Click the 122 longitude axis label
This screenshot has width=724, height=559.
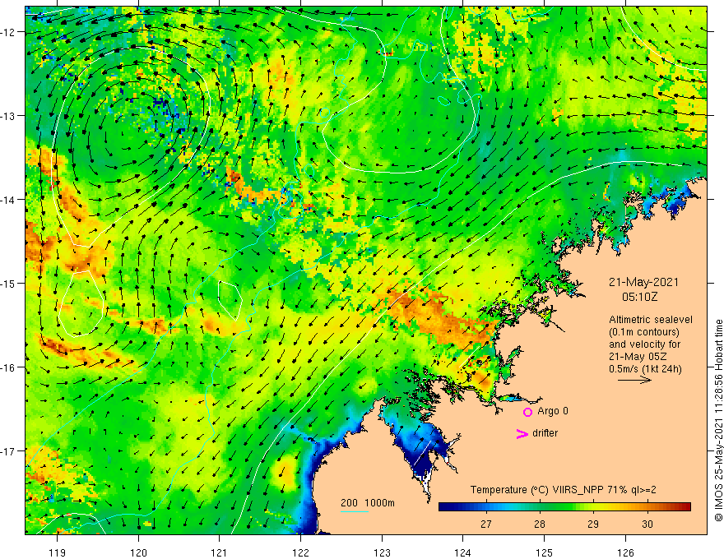point(300,552)
